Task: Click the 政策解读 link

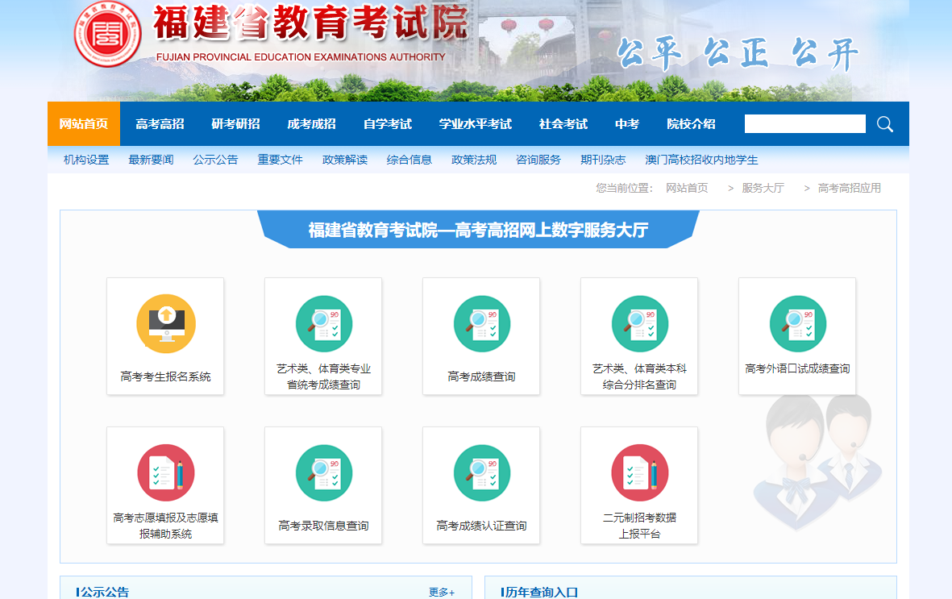Action: (345, 160)
